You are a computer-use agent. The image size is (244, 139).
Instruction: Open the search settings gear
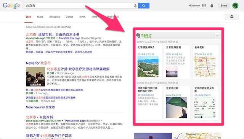(232, 17)
